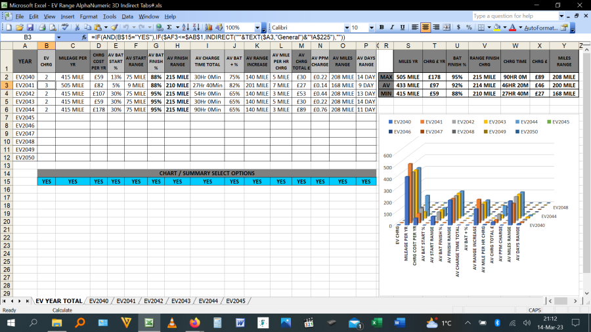Apply the Borders icon
The width and height of the screenshot is (591, 332).
481,28
